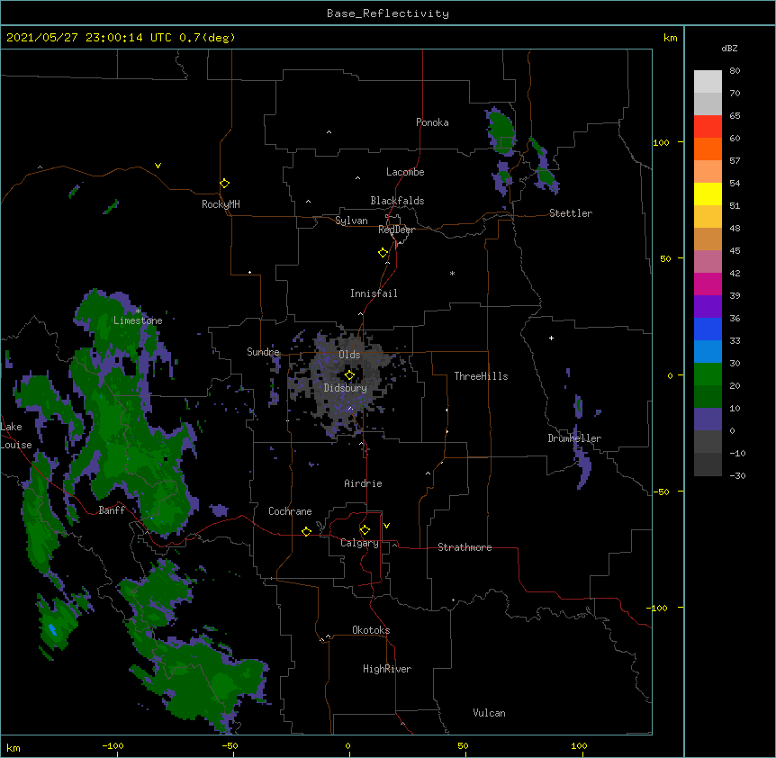The width and height of the screenshot is (776, 758).
Task: Click the Base_Reflectivity title text
Action: coord(388,14)
